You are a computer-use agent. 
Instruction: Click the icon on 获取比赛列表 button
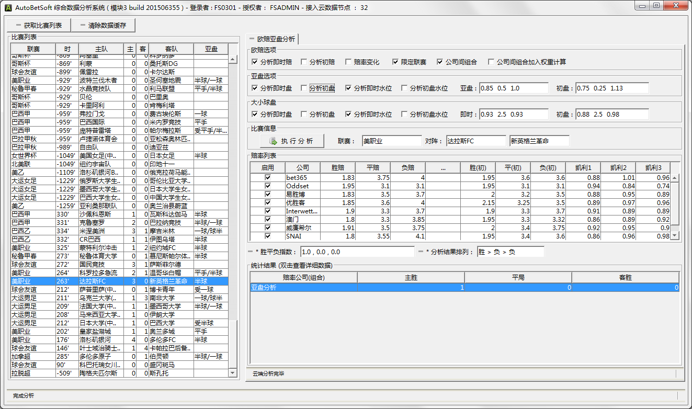(x=18, y=25)
